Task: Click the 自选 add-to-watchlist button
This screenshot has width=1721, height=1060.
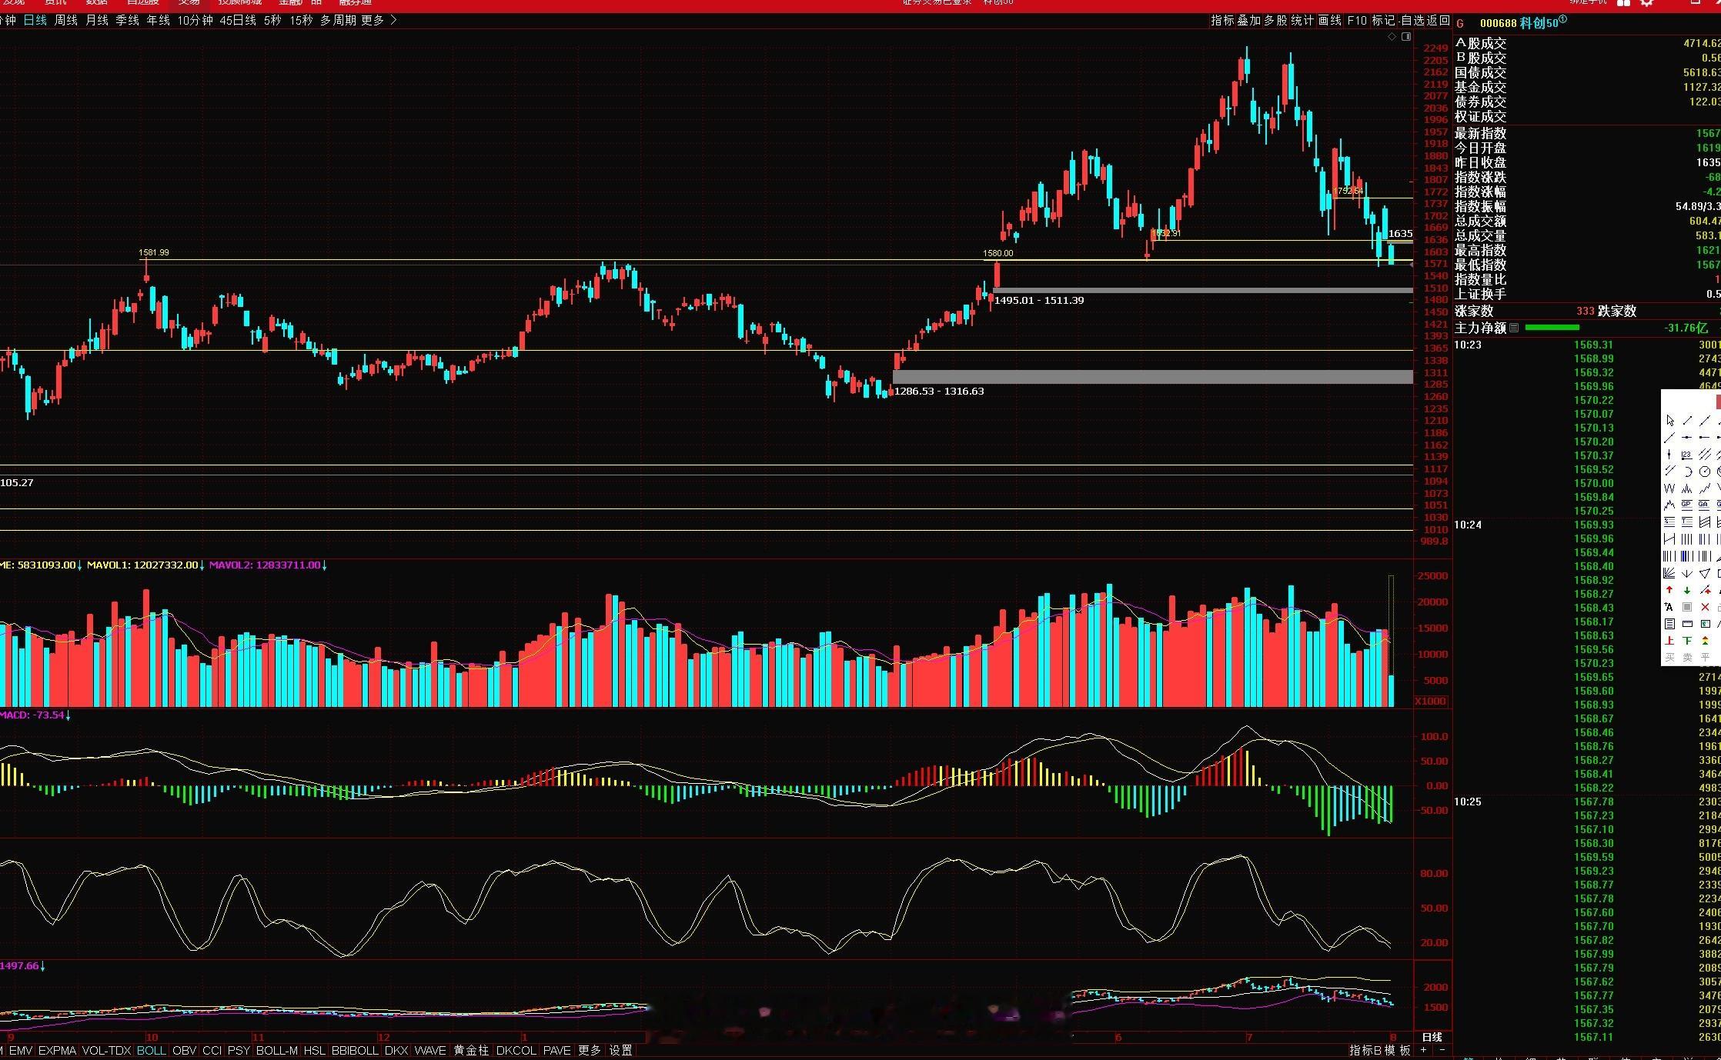Action: pyautogui.click(x=1413, y=21)
